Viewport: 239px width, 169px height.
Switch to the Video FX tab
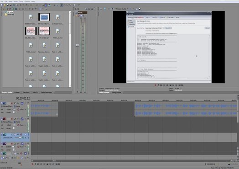[35, 92]
